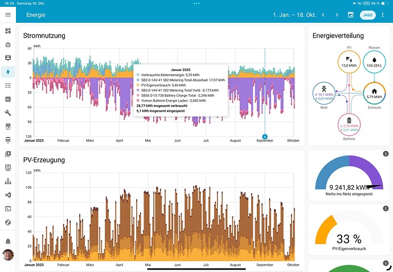
Task: Click the Stromnutzung card title
Action: (x=44, y=36)
